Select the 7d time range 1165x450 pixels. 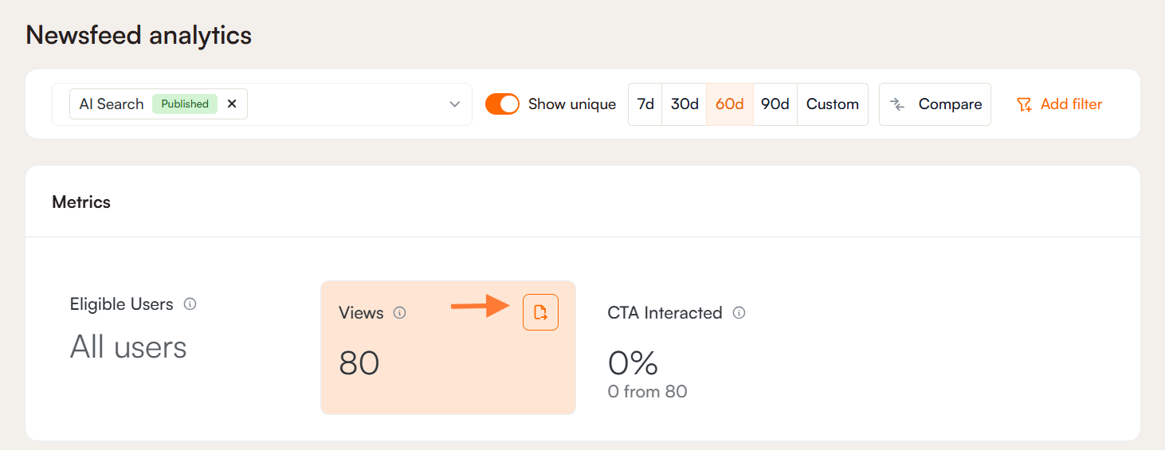[x=645, y=104]
